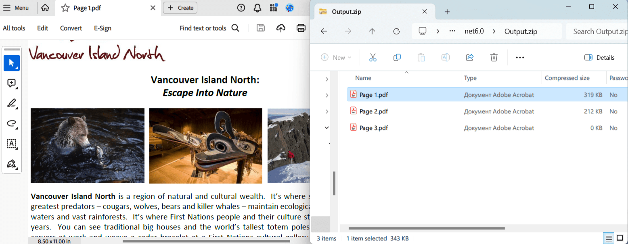The image size is (628, 244).
Task: Switch Explorer to large thumbnails view
Action: 620,238
